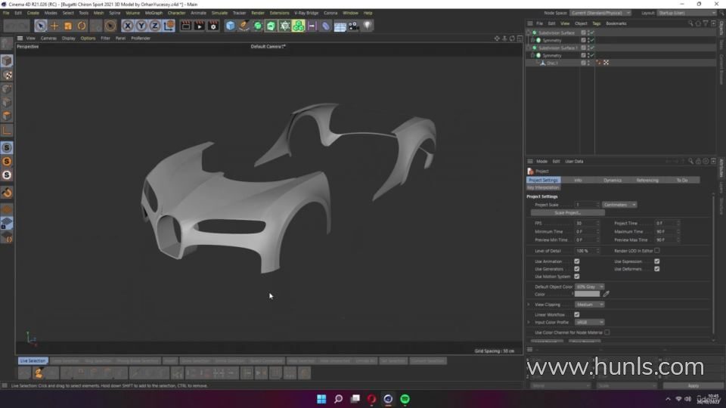Click the default object Color swatch

pos(587,294)
